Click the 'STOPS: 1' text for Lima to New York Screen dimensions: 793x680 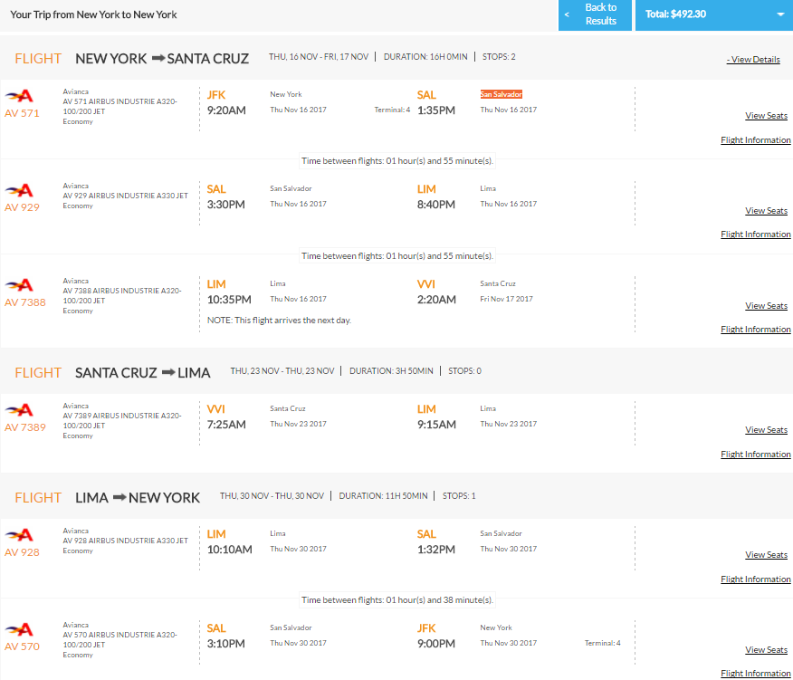(459, 496)
